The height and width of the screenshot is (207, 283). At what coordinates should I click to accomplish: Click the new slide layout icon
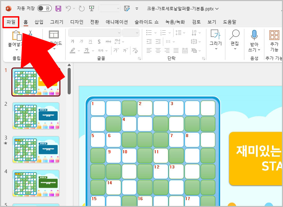click(x=54, y=34)
